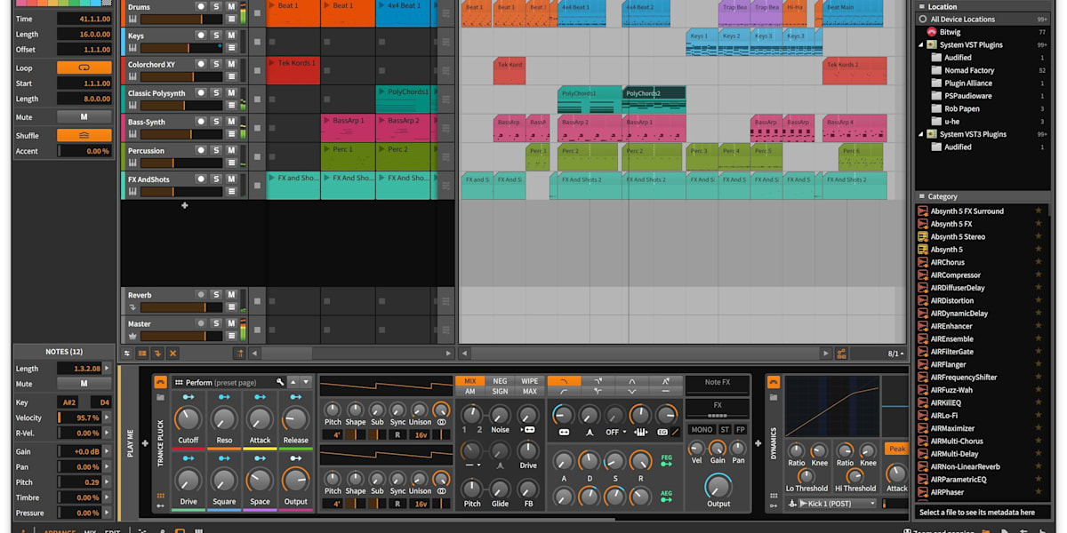Viewport: 1067px width, 533px height.
Task: Mute the Bass-Synth track
Action: click(231, 121)
